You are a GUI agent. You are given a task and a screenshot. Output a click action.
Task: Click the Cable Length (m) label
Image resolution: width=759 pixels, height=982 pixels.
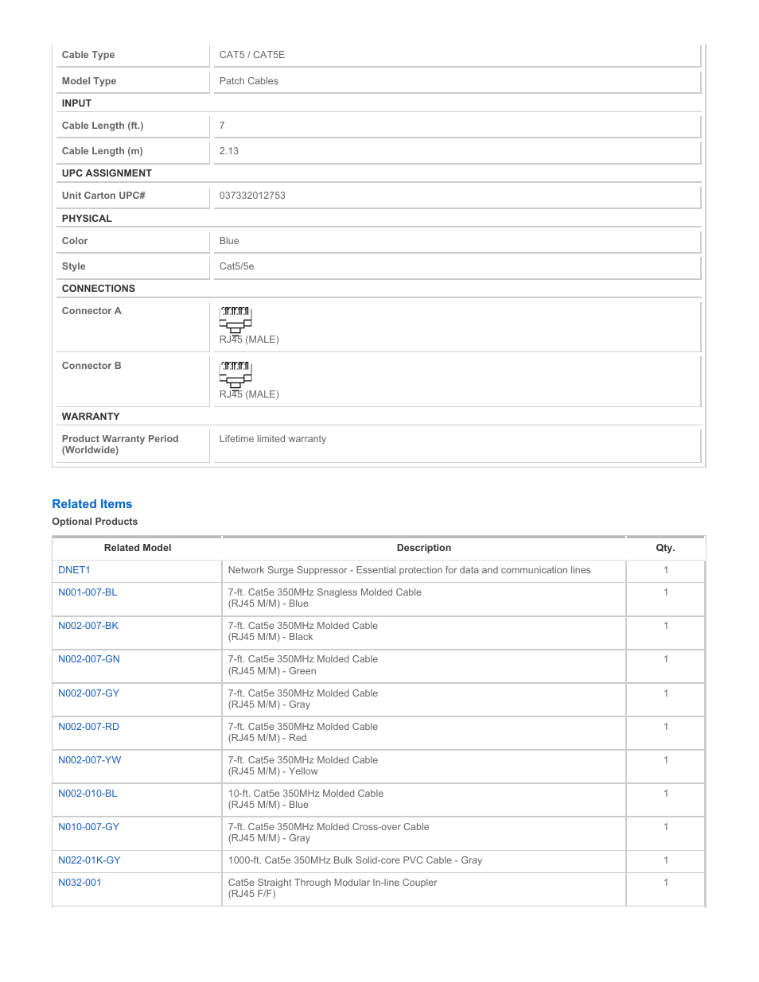click(103, 151)
